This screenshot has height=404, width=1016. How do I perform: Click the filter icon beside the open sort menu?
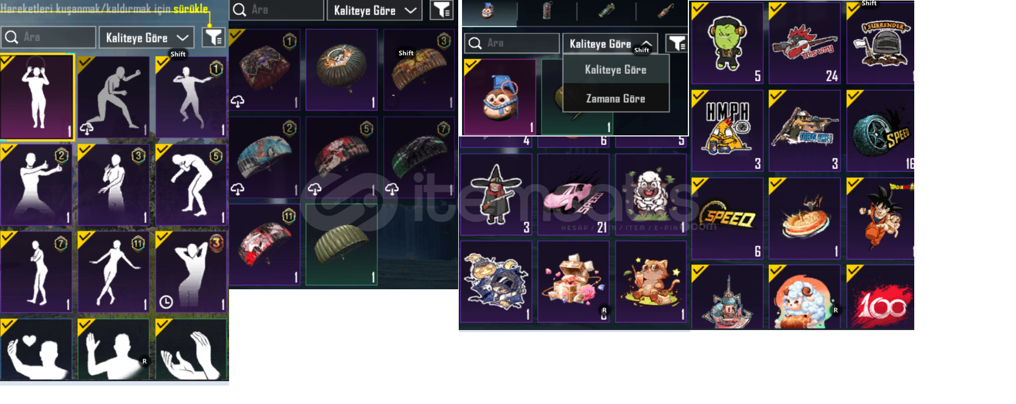point(676,43)
